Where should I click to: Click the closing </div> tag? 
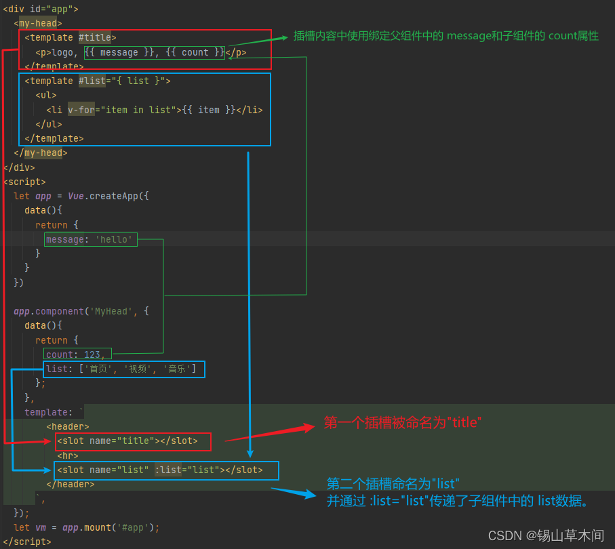pos(19,167)
